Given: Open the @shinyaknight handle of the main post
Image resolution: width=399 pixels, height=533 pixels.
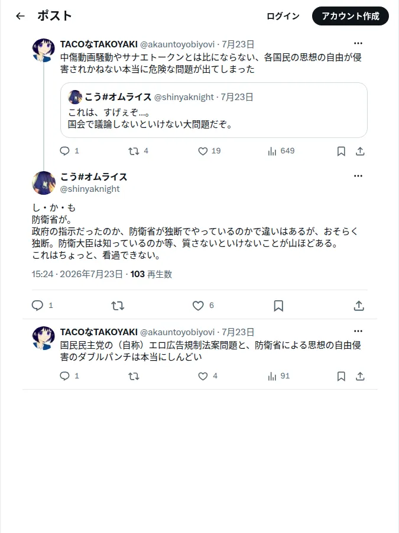Looking at the screenshot, I should pyautogui.click(x=90, y=189).
